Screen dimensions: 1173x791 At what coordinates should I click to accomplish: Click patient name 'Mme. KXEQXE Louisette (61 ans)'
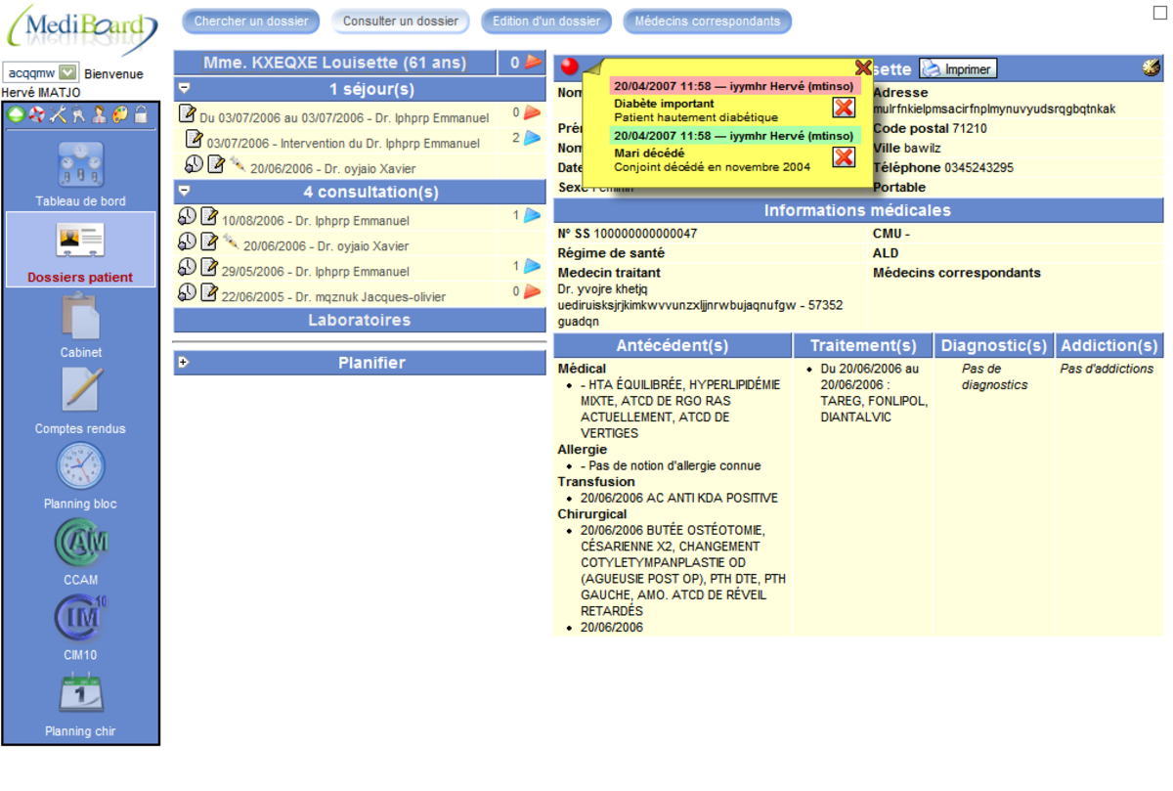[x=335, y=63]
